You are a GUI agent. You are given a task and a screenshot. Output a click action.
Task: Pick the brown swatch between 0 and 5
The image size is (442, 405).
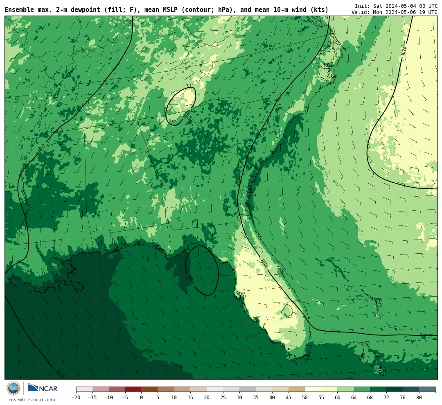(x=150, y=389)
